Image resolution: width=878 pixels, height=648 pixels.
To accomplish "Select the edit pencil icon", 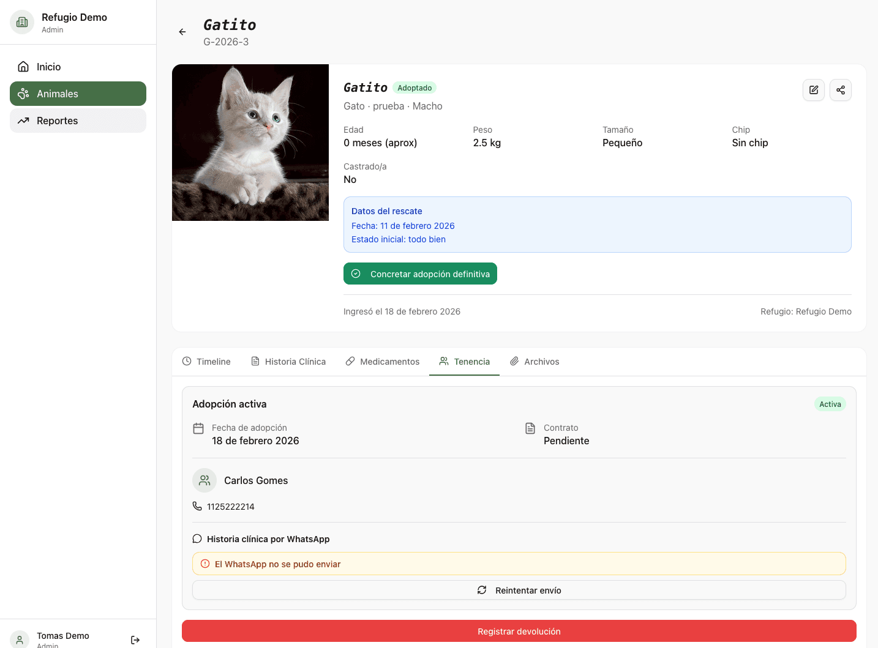I will [813, 90].
